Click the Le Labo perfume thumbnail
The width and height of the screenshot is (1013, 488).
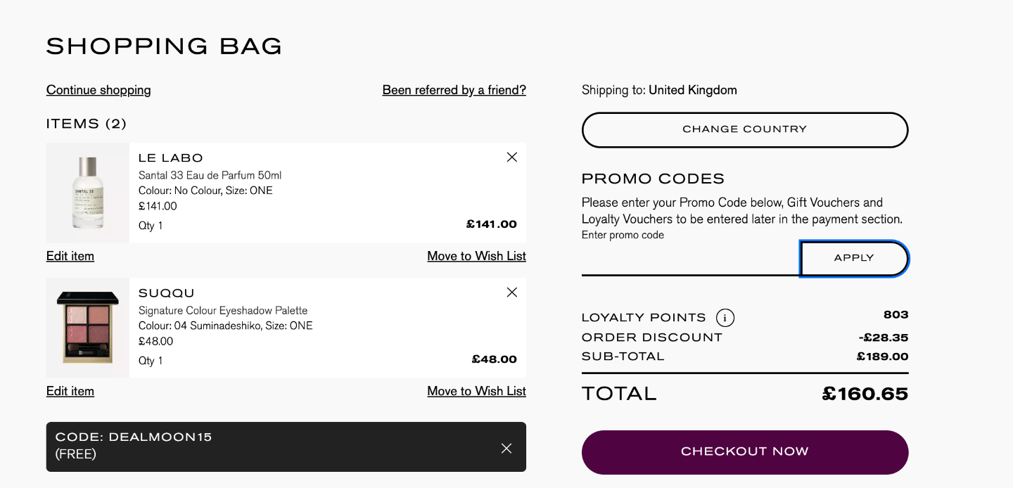pos(88,193)
